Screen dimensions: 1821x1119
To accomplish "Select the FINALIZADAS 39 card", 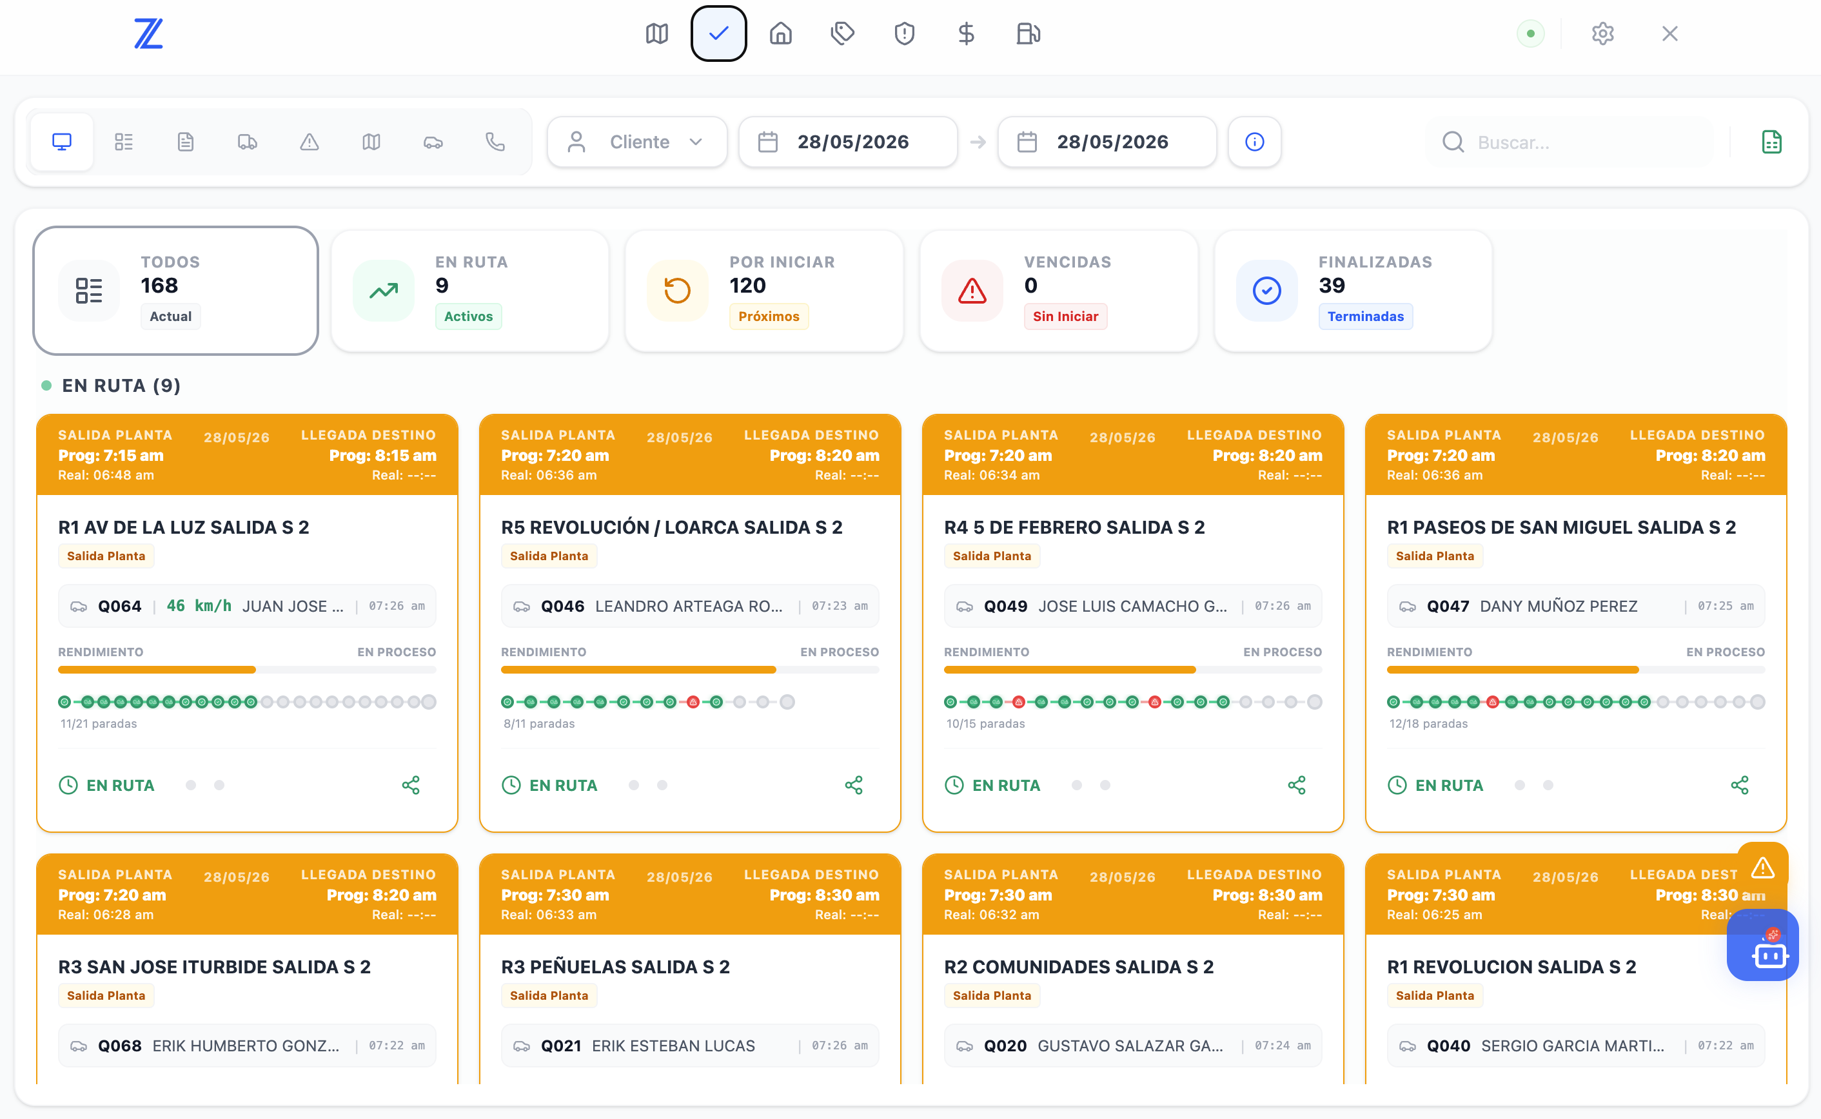I will coord(1353,291).
